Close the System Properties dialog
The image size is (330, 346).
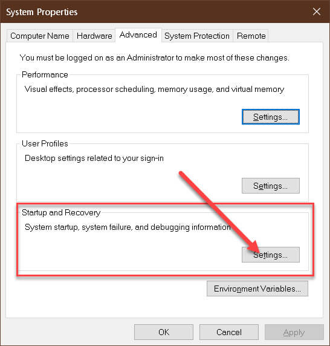pos(317,11)
